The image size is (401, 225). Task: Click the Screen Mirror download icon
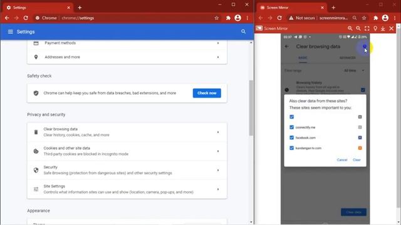383,28
